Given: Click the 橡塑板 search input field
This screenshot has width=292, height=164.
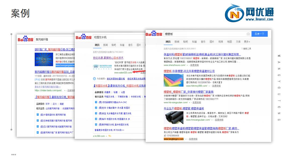Looking at the screenshot, I should 207,34.
